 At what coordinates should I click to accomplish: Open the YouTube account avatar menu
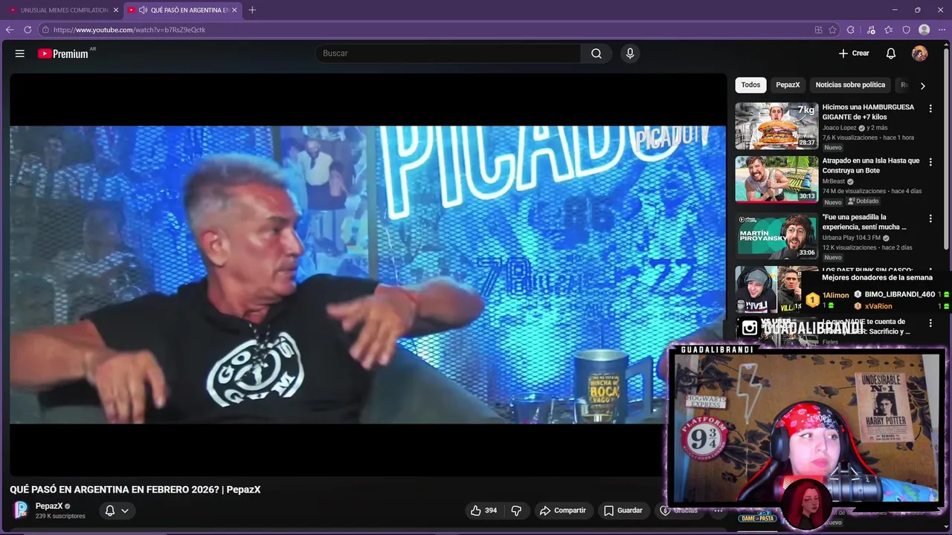920,53
